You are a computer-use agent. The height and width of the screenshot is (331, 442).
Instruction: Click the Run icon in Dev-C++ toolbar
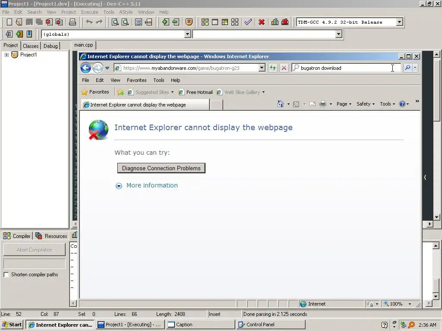[x=215, y=22]
